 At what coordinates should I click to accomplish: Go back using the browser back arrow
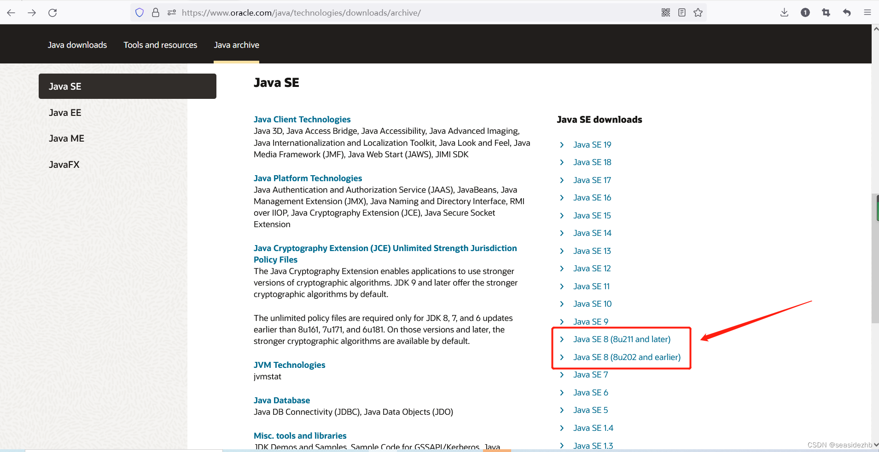tap(11, 12)
